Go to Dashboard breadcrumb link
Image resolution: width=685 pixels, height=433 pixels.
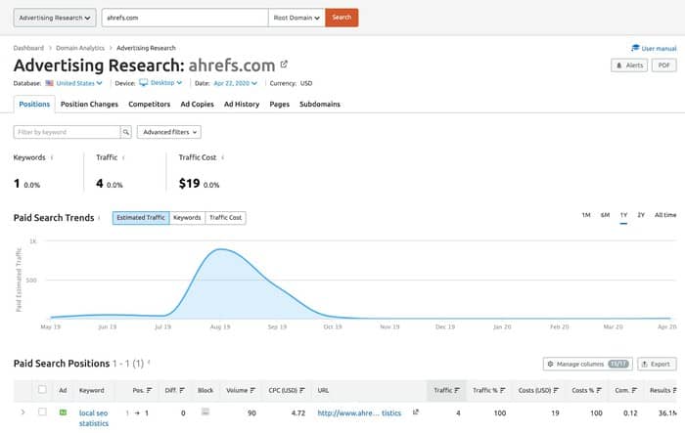(28, 48)
